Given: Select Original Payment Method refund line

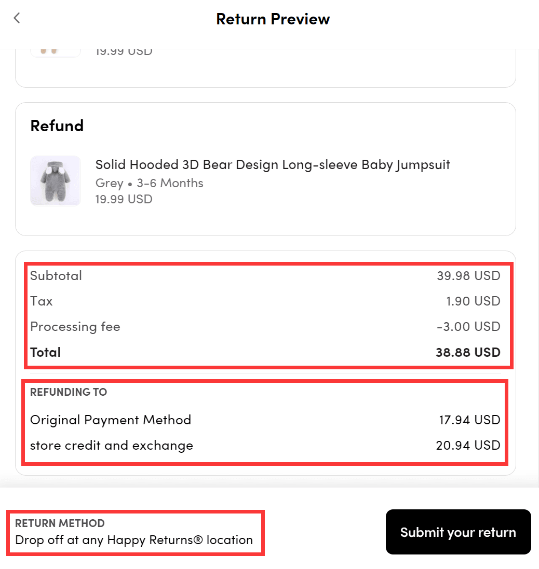Looking at the screenshot, I should [x=265, y=420].
